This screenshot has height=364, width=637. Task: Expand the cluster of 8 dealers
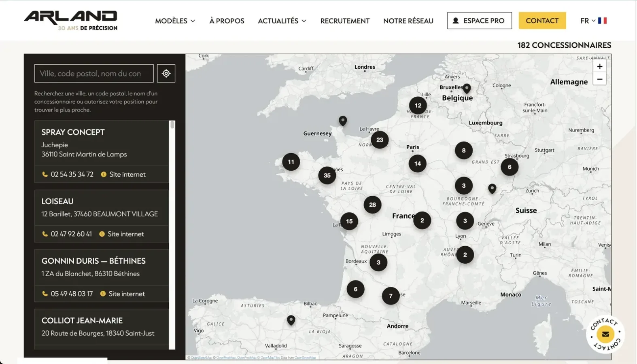[x=464, y=150]
